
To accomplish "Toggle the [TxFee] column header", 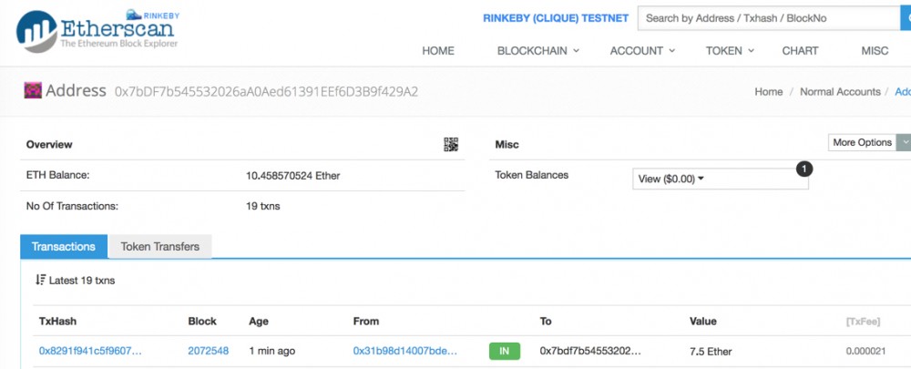I will pyautogui.click(x=863, y=322).
